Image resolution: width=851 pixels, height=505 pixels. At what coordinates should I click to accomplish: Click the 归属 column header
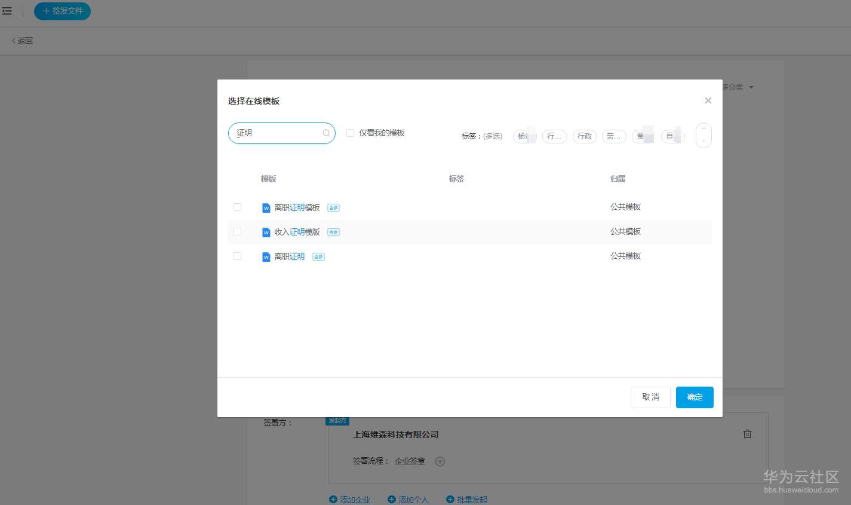pos(618,179)
